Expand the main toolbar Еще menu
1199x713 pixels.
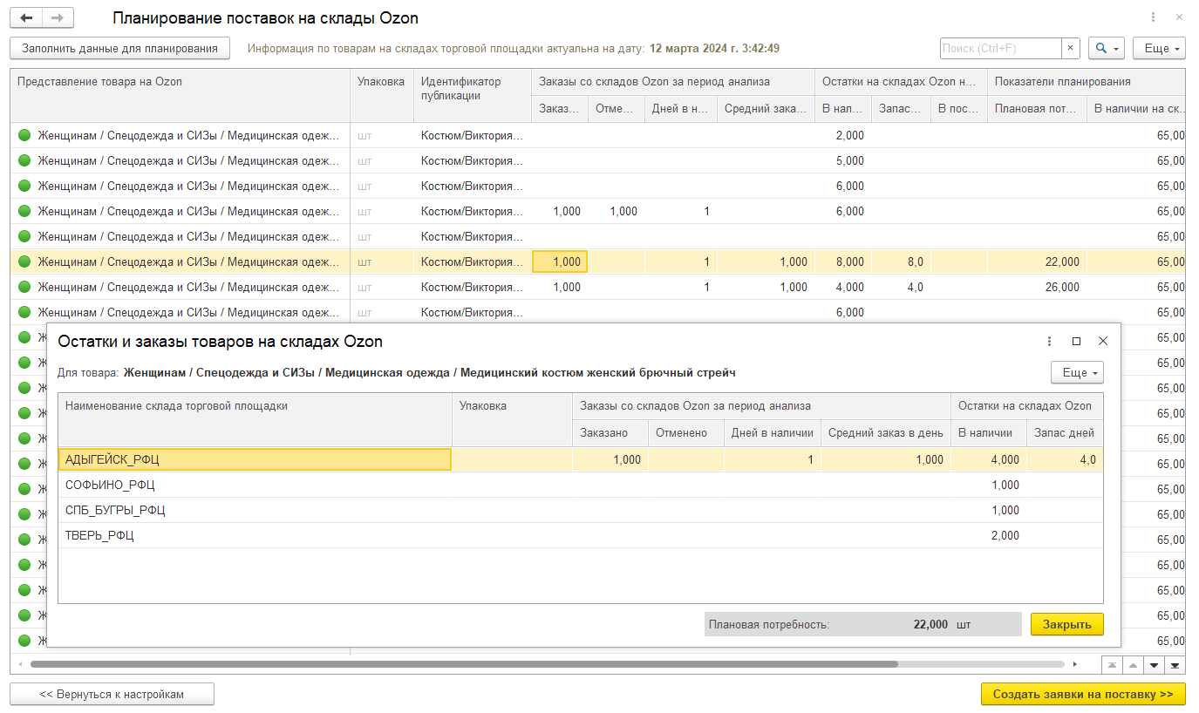click(x=1159, y=49)
